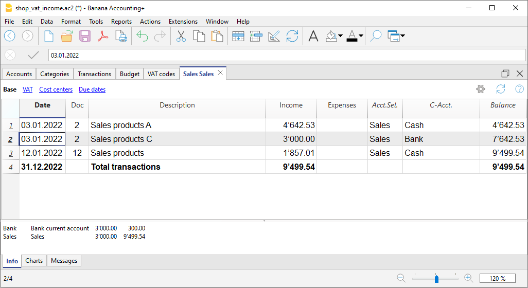Click the Paste clipboard icon
Screen dimensions: 528x288
pos(217,36)
